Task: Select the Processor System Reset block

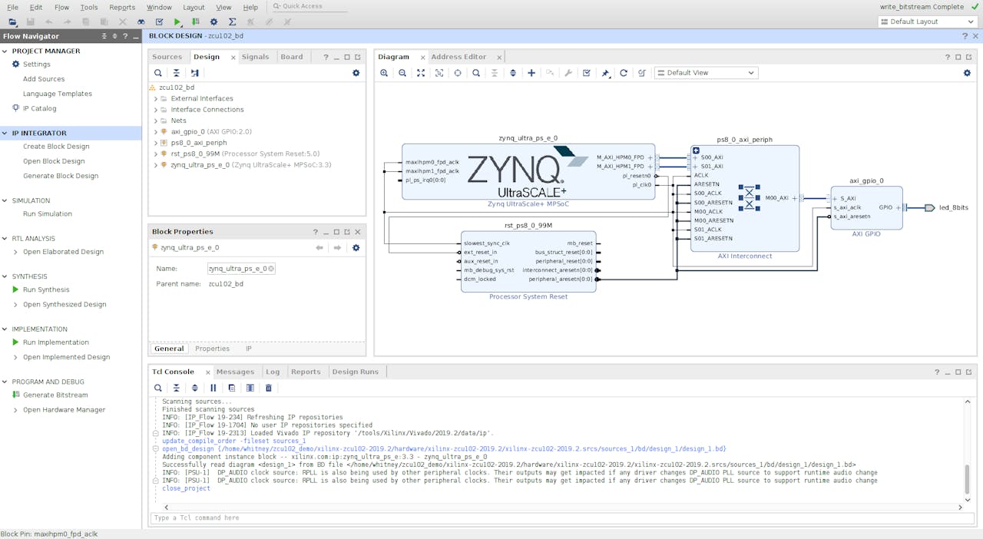Action: pyautogui.click(x=528, y=261)
